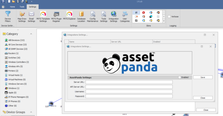The height and width of the screenshot is (116, 223).
Task: Click Close button in AssetPanda dialog
Action: pyautogui.click(x=203, y=98)
